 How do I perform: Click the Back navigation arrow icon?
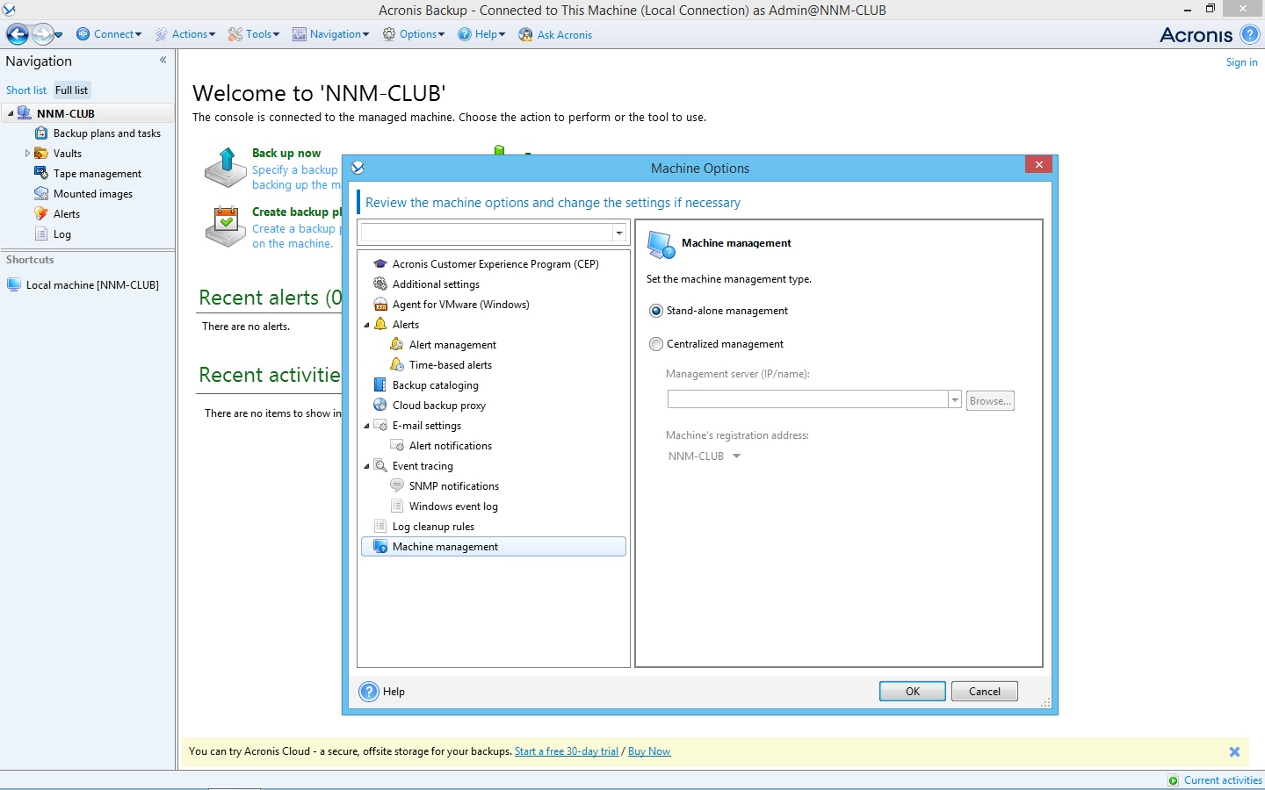[18, 34]
